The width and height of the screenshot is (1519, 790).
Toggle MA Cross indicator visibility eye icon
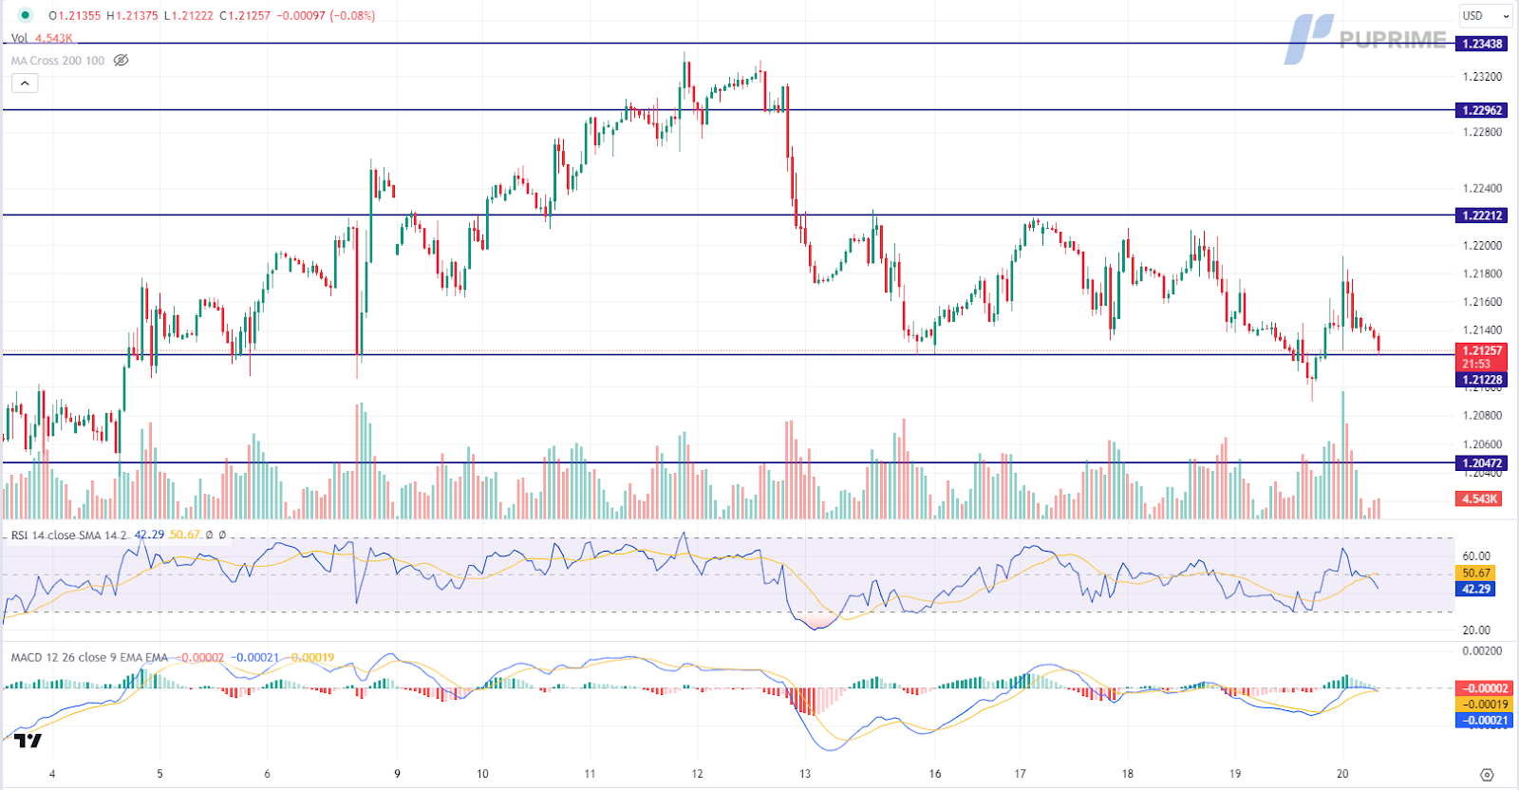[x=121, y=60]
